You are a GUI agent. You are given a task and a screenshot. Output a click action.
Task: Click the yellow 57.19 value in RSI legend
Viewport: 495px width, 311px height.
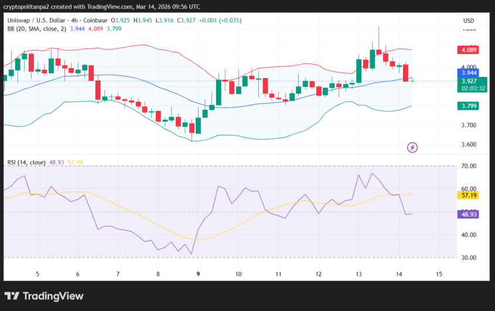(75, 163)
